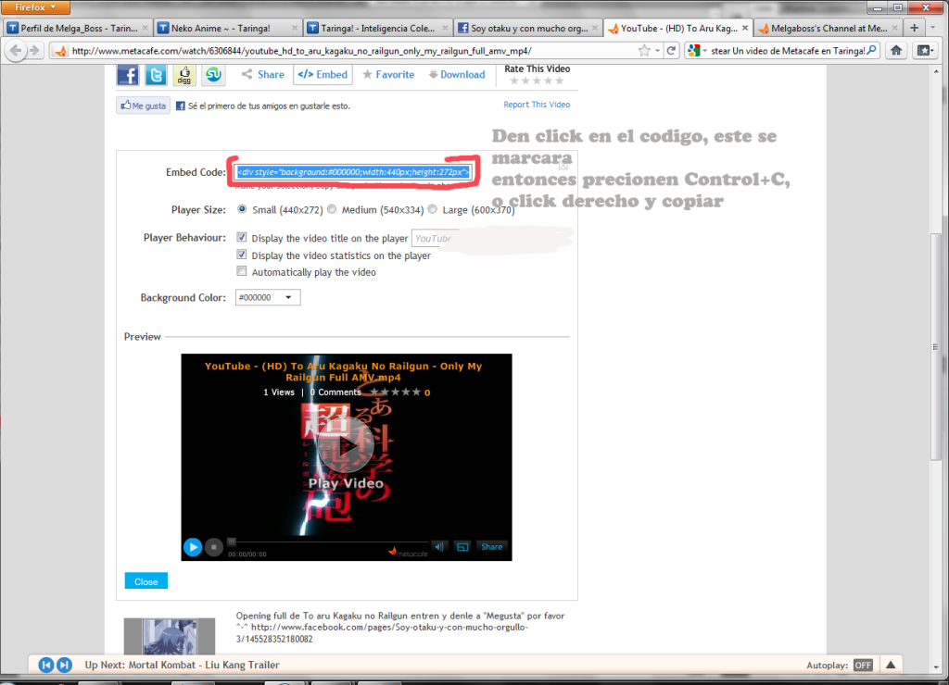Click the Me gusta like button
The width and height of the screenshot is (949, 685).
(144, 106)
